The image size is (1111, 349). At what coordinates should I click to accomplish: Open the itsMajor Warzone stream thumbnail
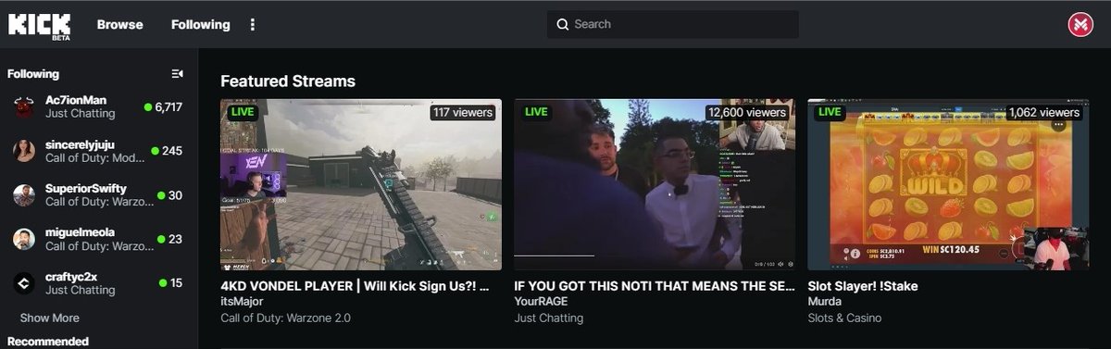pyautogui.click(x=361, y=184)
